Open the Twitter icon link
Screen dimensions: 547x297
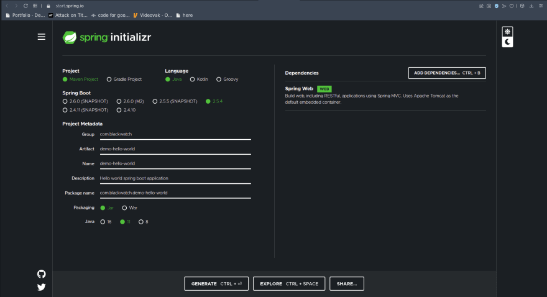tap(42, 287)
